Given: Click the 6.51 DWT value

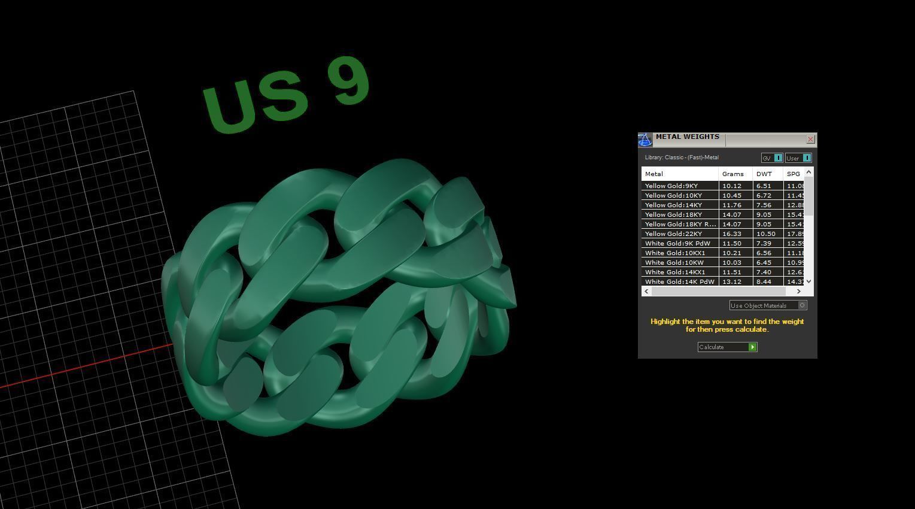Looking at the screenshot, I should pyautogui.click(x=764, y=186).
